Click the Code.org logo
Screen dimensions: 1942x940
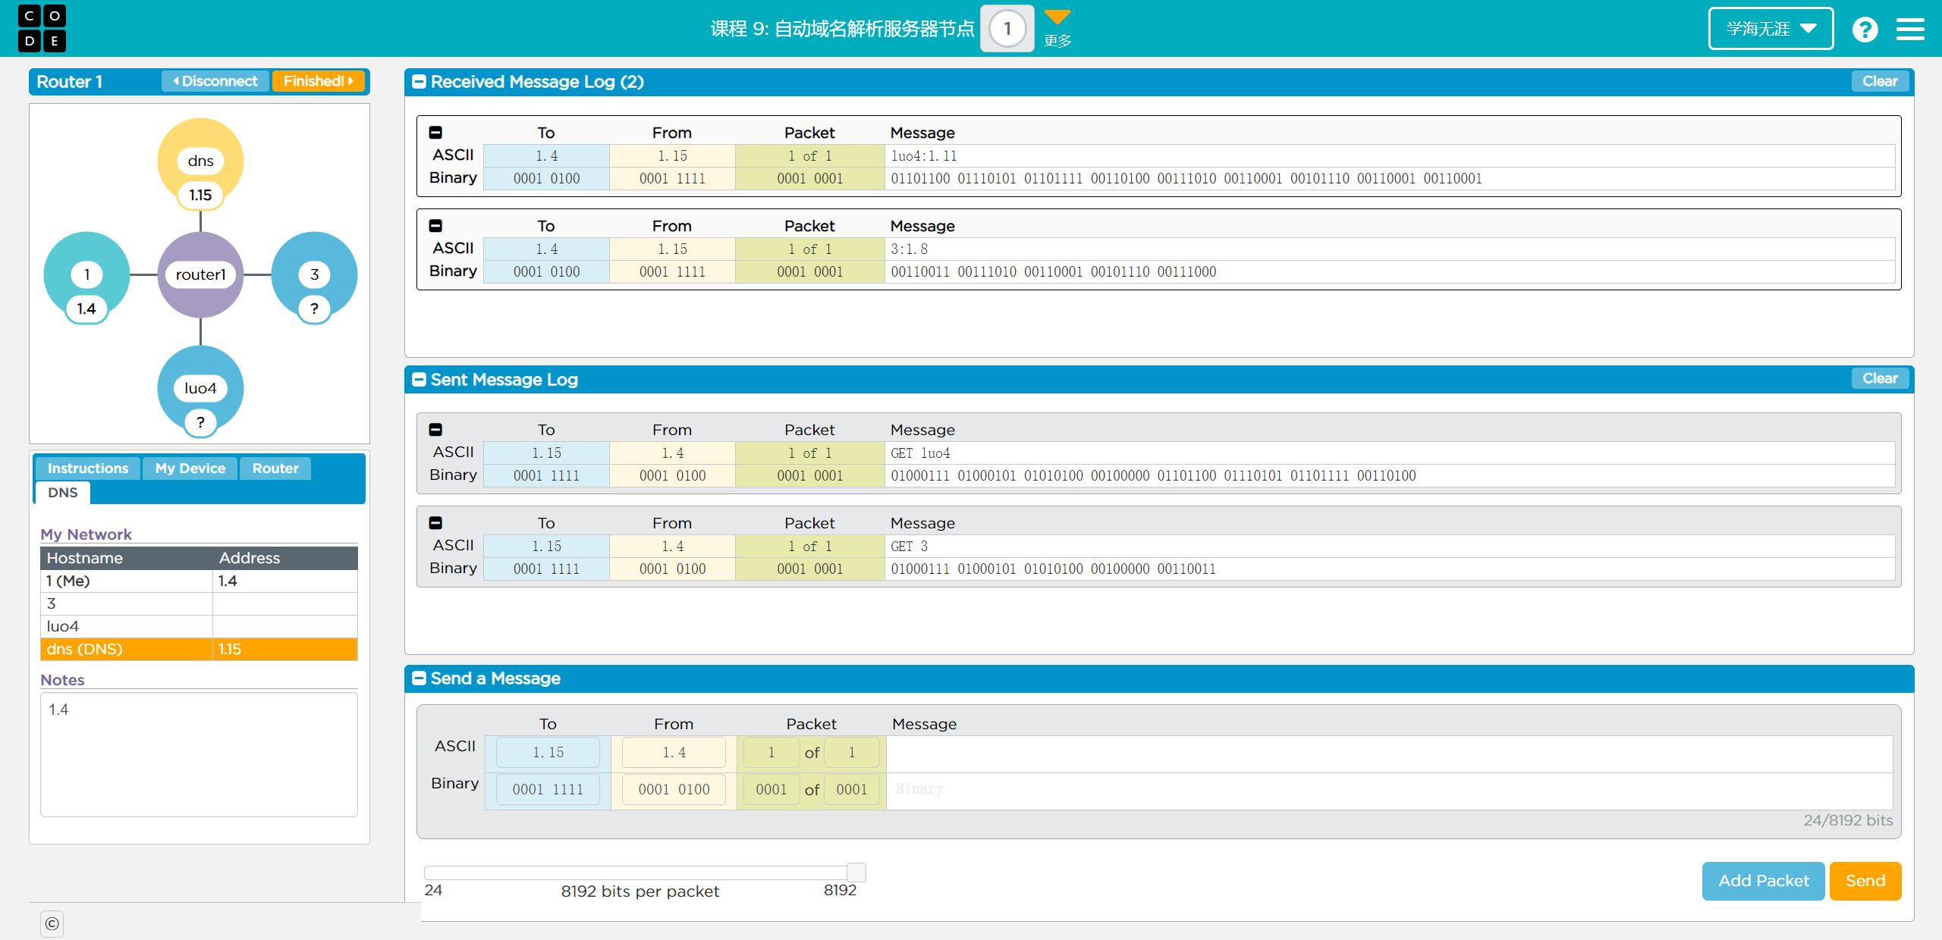point(42,28)
